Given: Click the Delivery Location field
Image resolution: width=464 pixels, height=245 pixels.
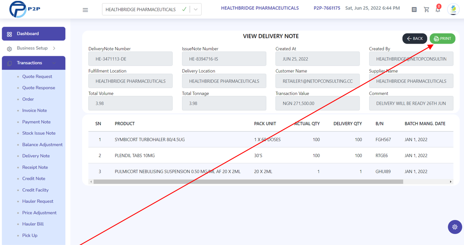Looking at the screenshot, I should pos(224,81).
